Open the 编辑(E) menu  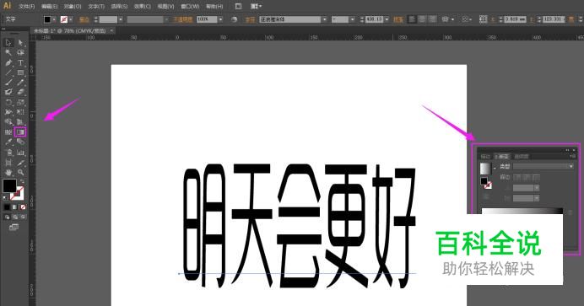point(50,6)
